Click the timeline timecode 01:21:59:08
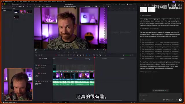 [x=43, y=58]
